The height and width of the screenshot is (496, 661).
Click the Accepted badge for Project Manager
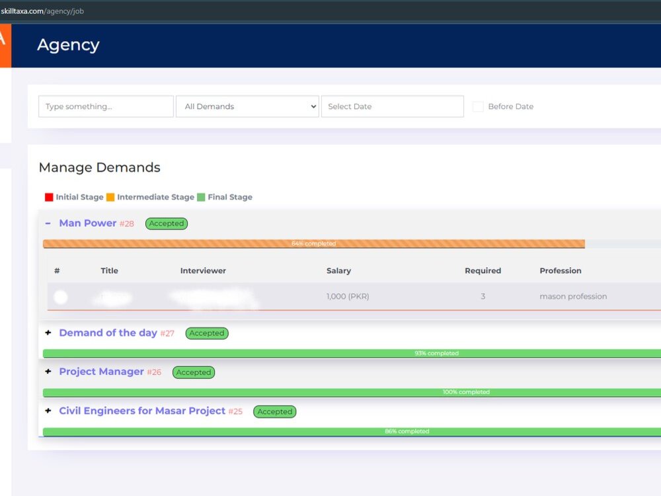tap(194, 372)
